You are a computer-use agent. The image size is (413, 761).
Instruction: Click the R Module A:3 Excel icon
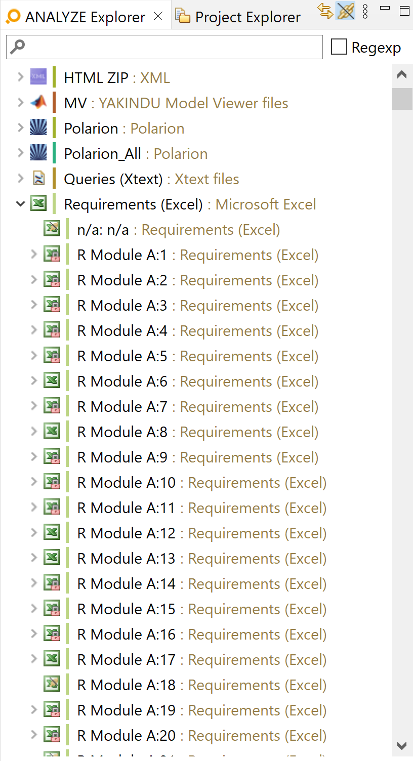pyautogui.click(x=52, y=305)
